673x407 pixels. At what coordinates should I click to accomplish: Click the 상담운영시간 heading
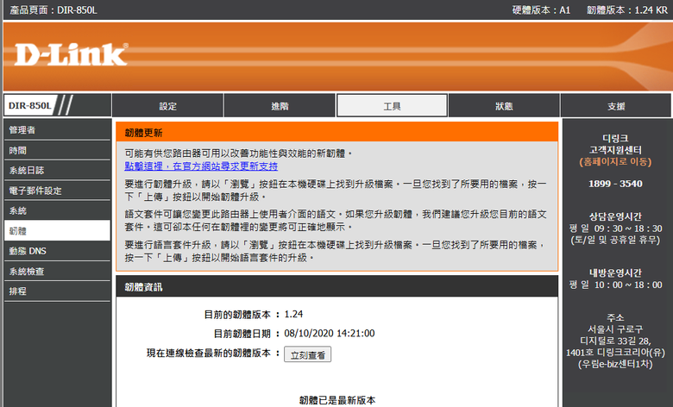click(615, 216)
